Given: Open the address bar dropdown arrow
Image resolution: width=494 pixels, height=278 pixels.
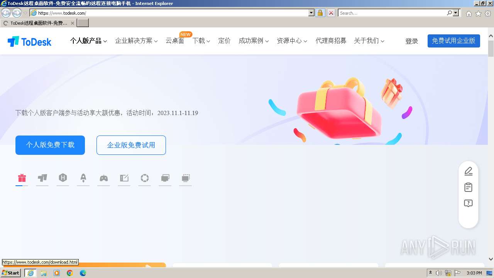Looking at the screenshot, I should pos(311,13).
